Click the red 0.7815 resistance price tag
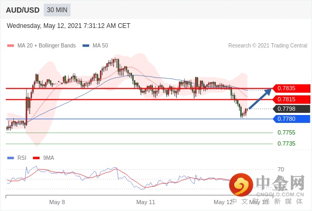The width and height of the screenshot is (312, 211). [x=292, y=99]
